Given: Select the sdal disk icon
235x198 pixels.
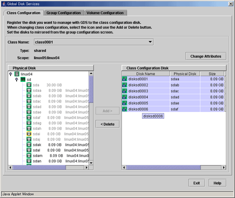Looking at the screenshot, I should tap(29, 150).
